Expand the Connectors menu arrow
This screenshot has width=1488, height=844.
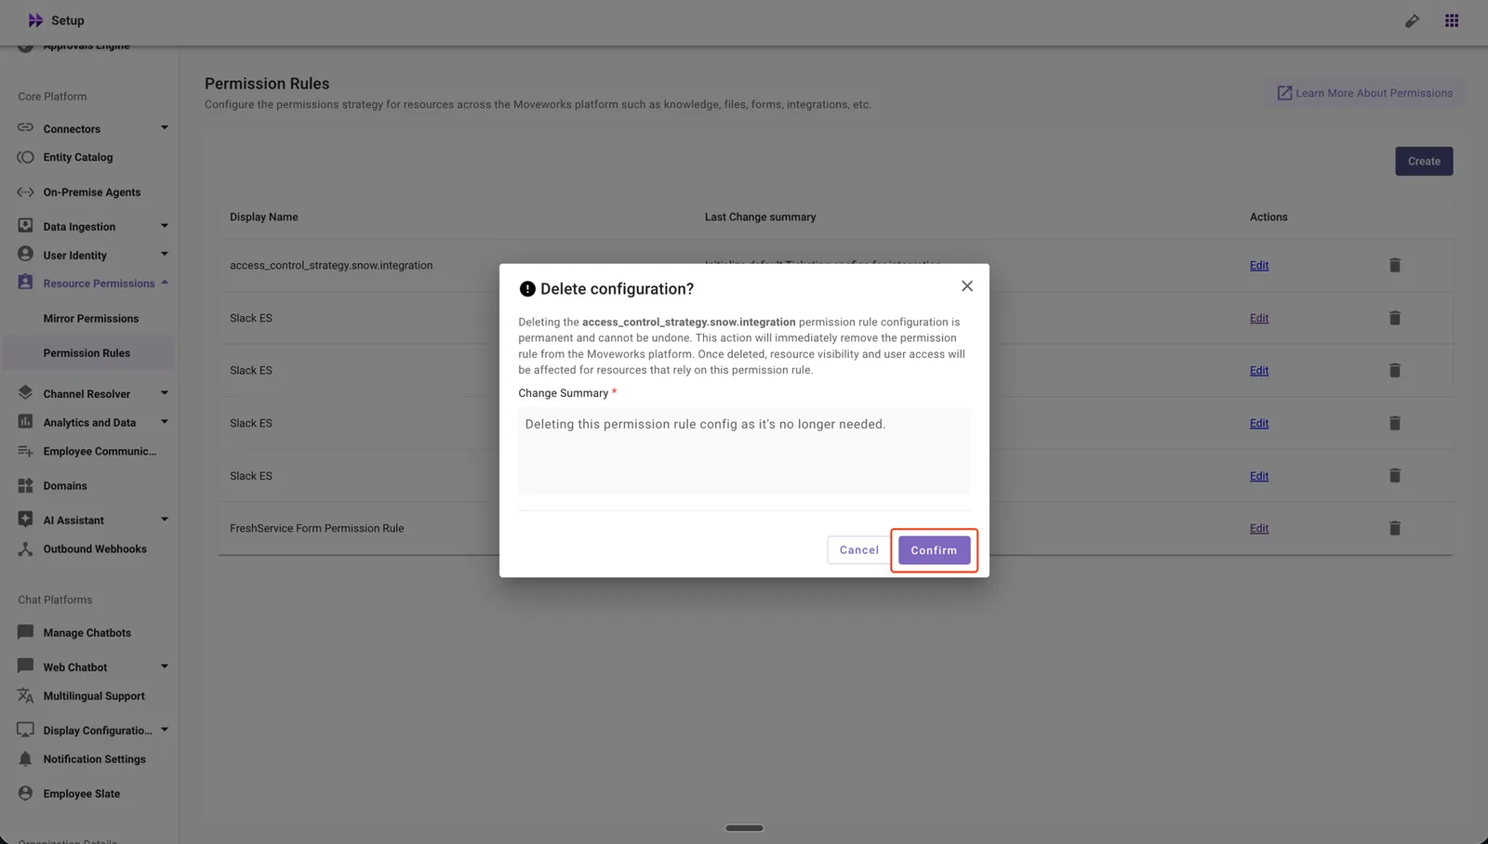point(165,128)
